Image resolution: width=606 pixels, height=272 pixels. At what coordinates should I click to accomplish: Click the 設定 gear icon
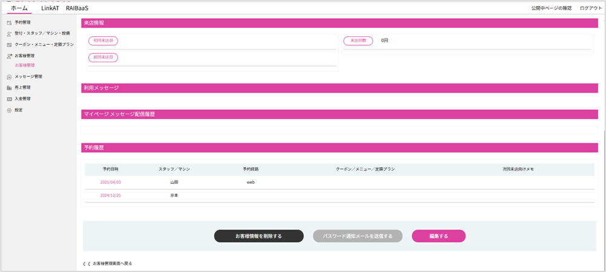9,110
